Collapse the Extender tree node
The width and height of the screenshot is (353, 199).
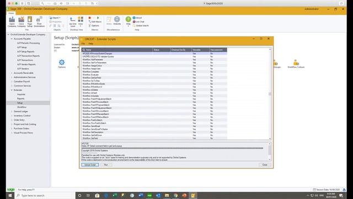pos(12,90)
